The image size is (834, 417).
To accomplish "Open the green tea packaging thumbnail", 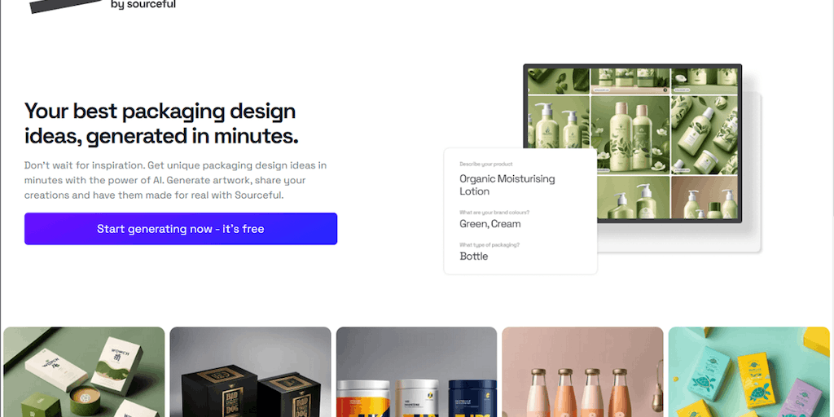I will (x=84, y=371).
